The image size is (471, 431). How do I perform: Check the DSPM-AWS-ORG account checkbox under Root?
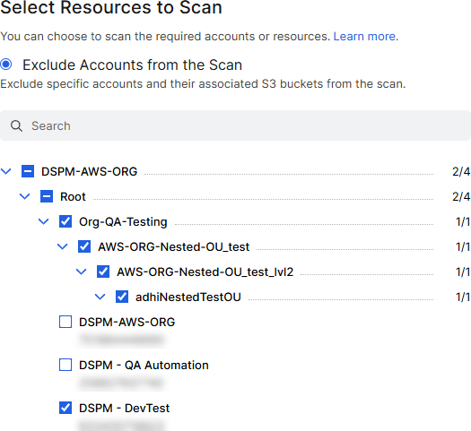pyautogui.click(x=65, y=322)
